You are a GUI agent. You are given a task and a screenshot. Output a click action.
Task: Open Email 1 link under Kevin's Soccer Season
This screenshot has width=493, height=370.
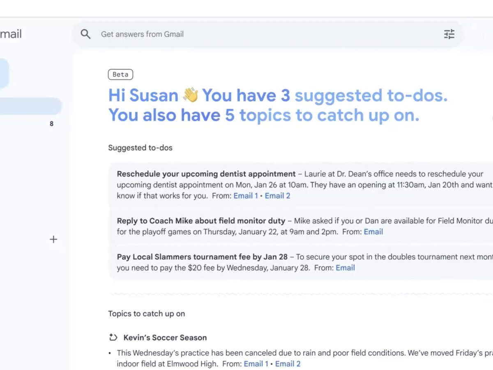click(x=256, y=364)
